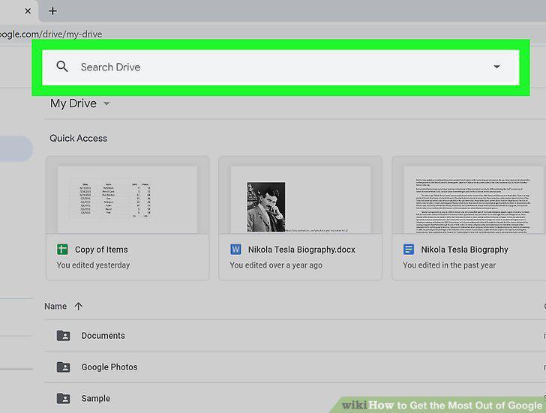Screen dimensions: 546x413
Task: Click the You edited in the past year caption
Action: click(x=449, y=265)
